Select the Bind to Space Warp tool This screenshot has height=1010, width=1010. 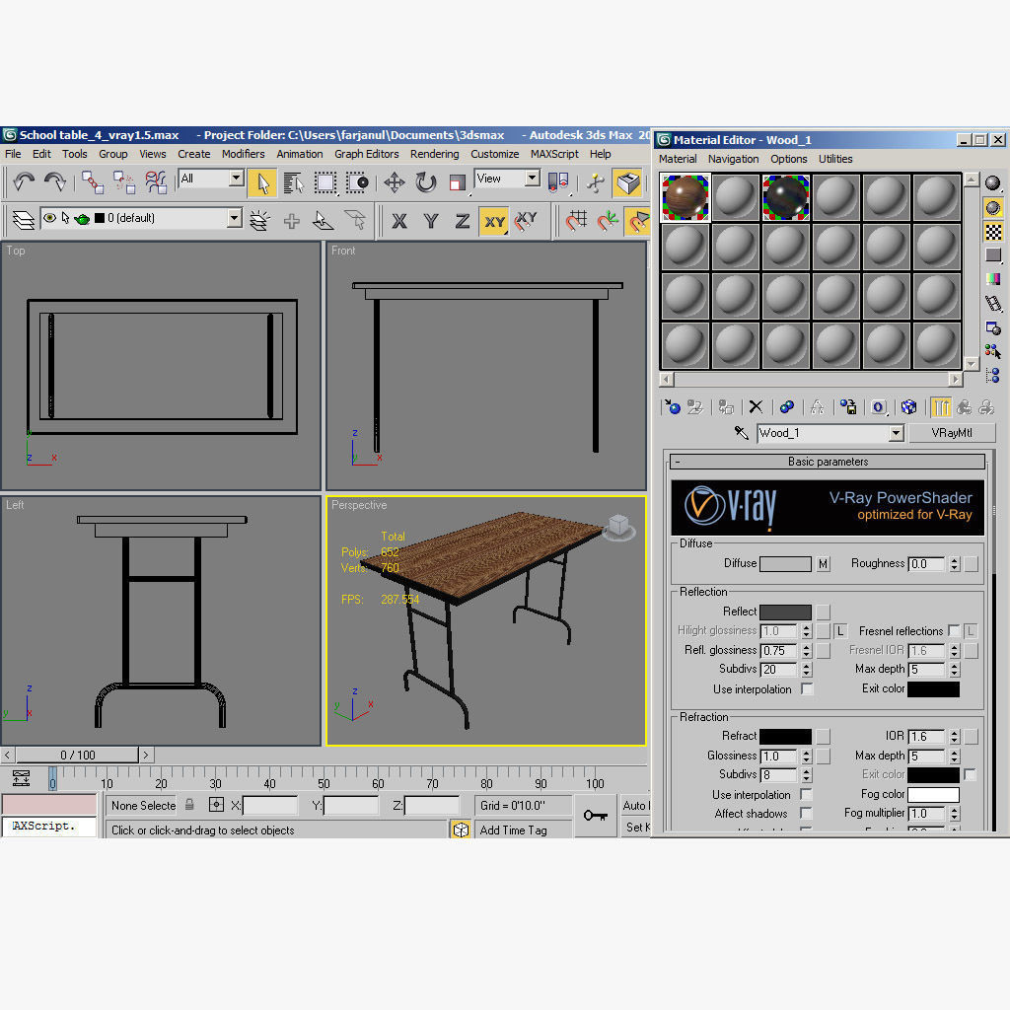(x=156, y=182)
